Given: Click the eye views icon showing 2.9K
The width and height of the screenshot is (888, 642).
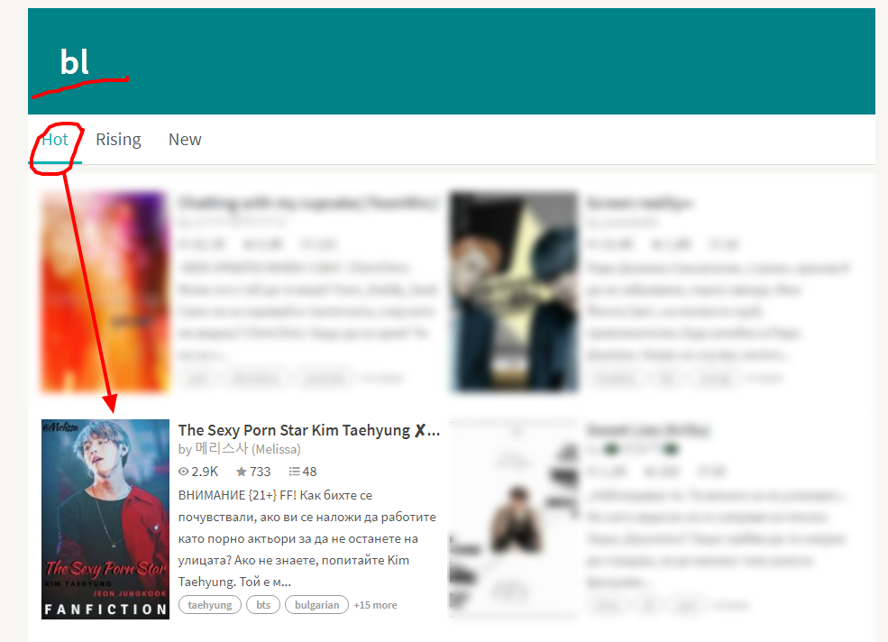Looking at the screenshot, I should pyautogui.click(x=184, y=472).
